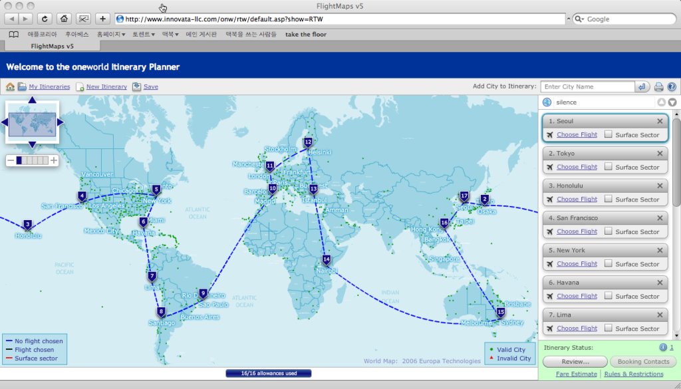
Task: Open the Fare Estimate link
Action: coord(577,374)
